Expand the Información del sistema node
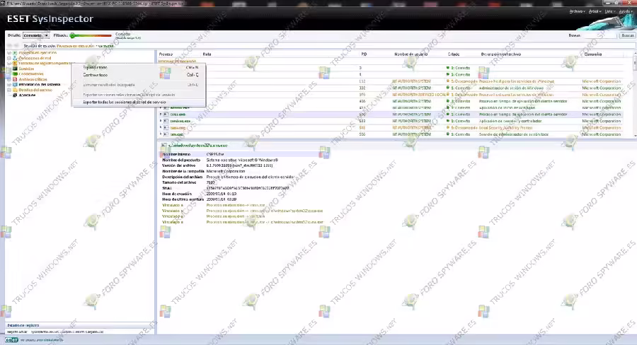Viewport: 637px width, 345px height. click(x=9, y=84)
